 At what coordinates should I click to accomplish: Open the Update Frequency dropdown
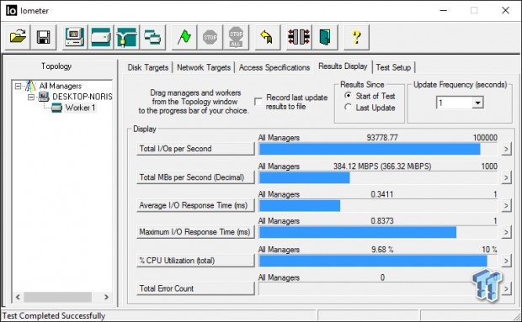click(x=477, y=103)
